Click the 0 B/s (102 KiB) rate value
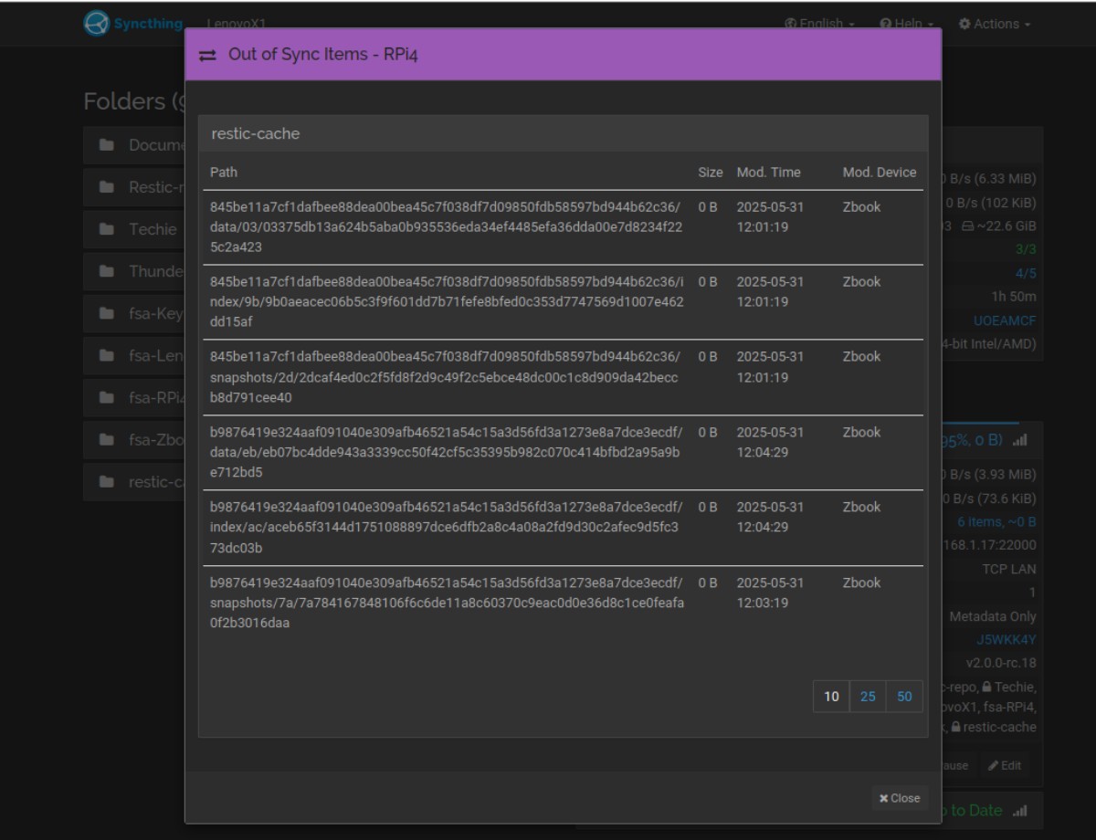 (990, 203)
